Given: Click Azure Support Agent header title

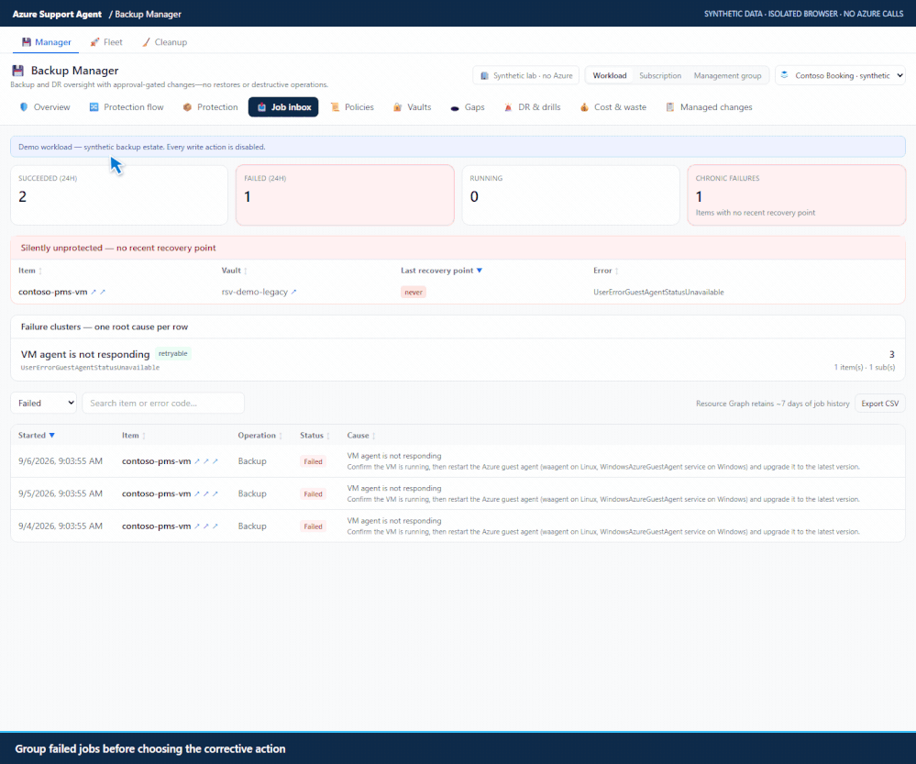Looking at the screenshot, I should pos(57,14).
